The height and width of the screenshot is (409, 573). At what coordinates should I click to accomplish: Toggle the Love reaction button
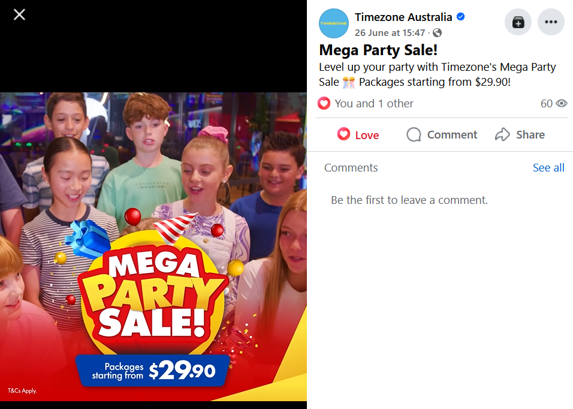(x=357, y=134)
